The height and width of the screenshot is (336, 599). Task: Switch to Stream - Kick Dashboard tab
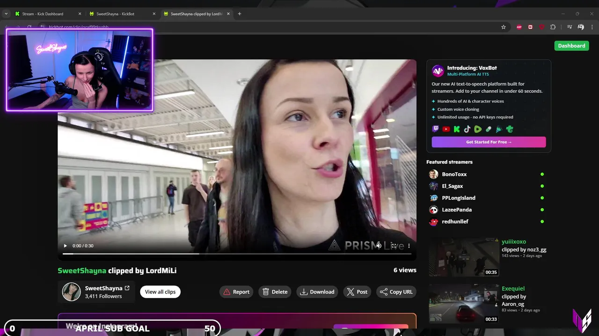tap(43, 14)
